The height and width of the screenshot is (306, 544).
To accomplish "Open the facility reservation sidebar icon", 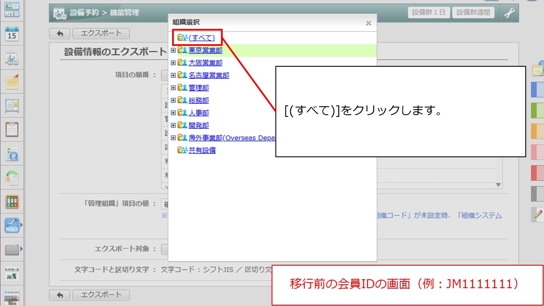I will (12, 59).
